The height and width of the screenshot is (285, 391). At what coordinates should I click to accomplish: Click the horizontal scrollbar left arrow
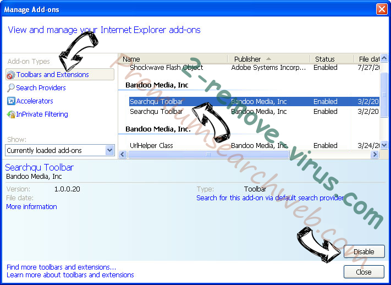123,154
